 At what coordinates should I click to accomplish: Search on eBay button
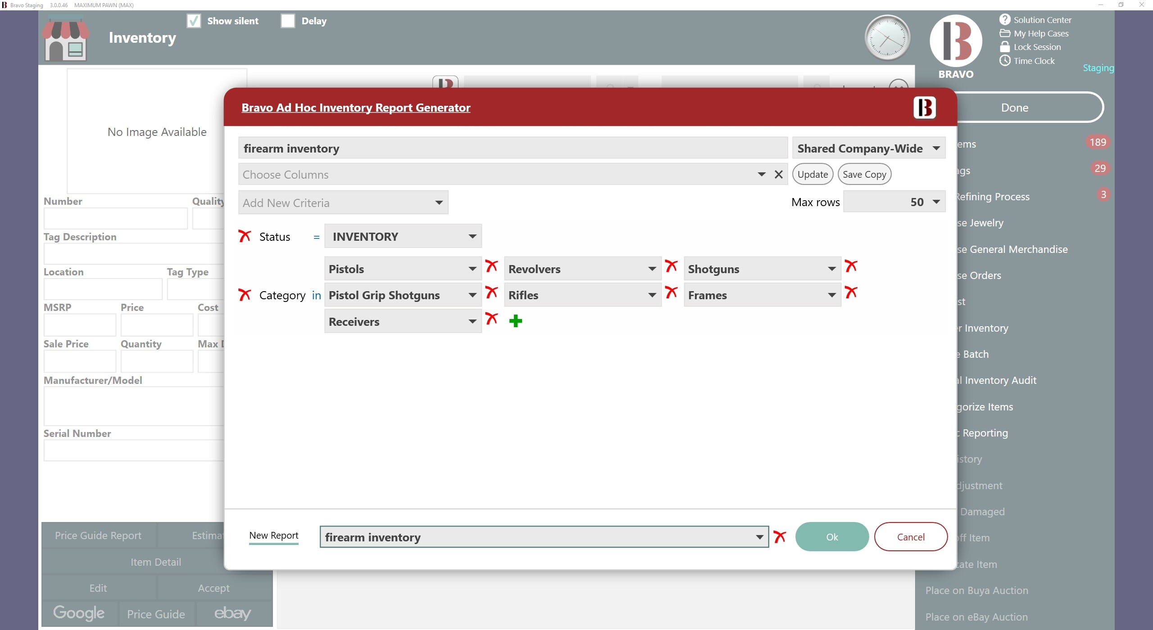pos(233,613)
